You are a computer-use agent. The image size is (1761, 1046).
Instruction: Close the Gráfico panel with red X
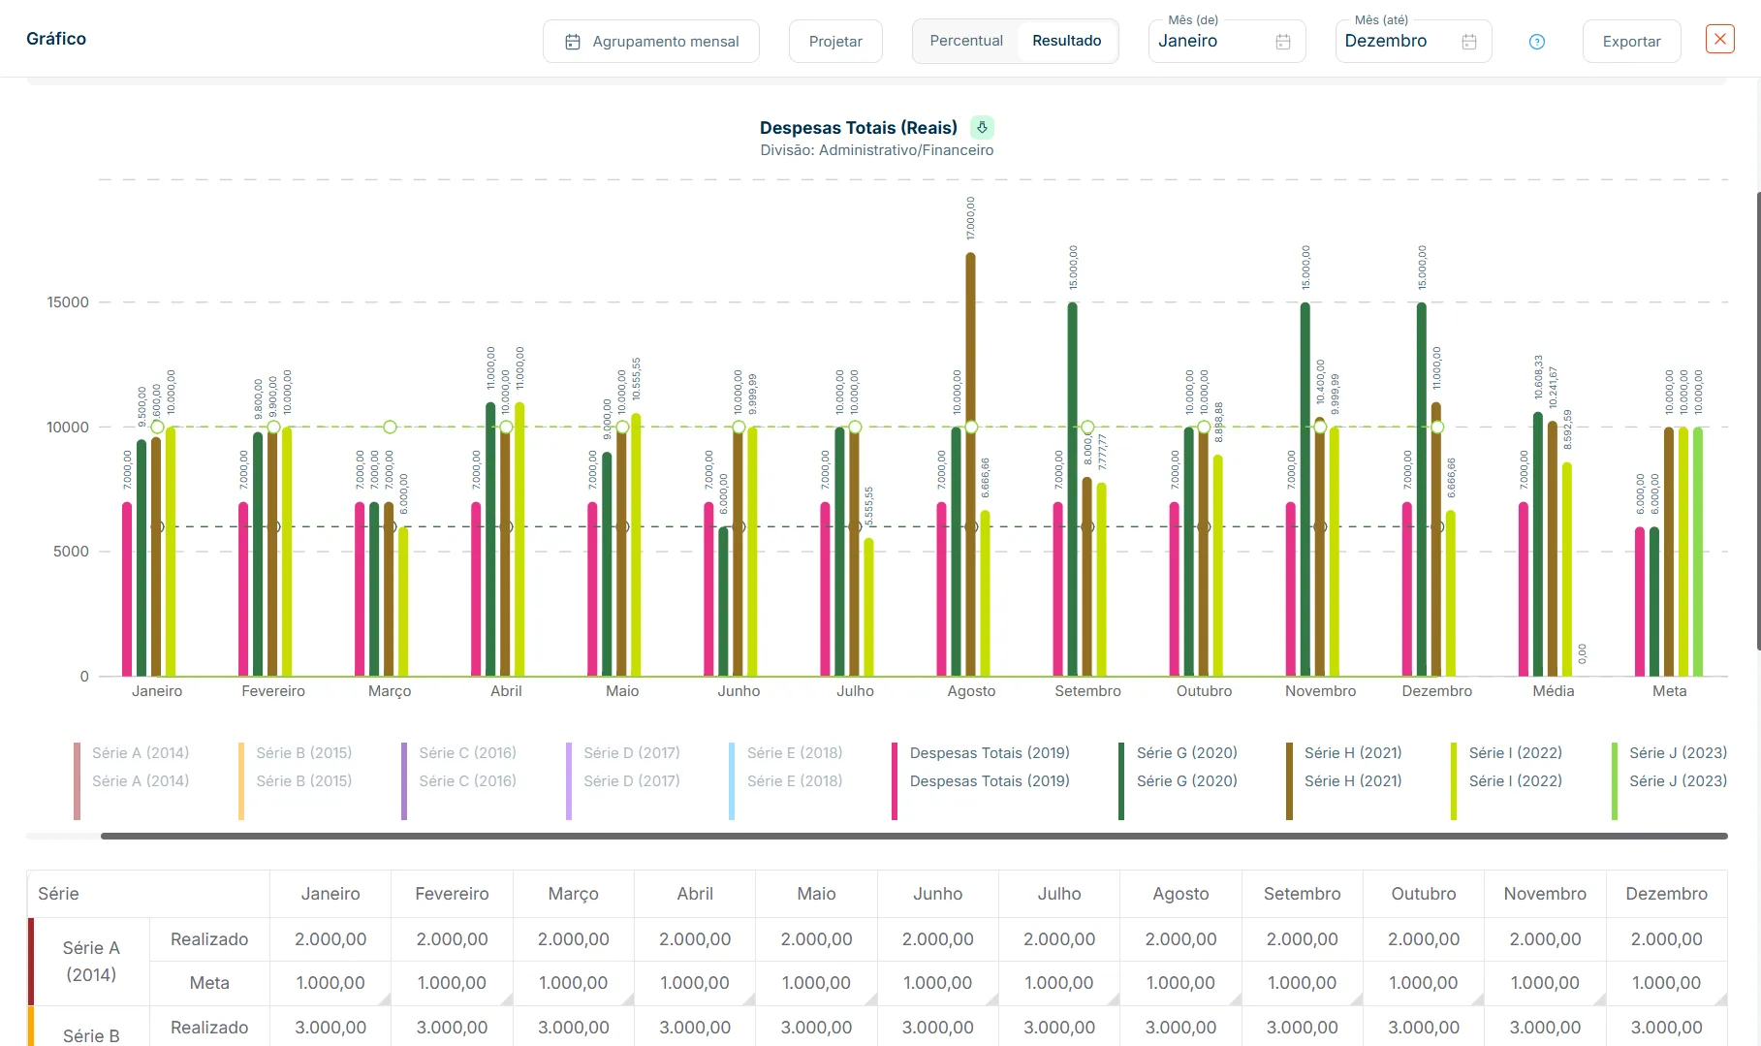coord(1720,39)
